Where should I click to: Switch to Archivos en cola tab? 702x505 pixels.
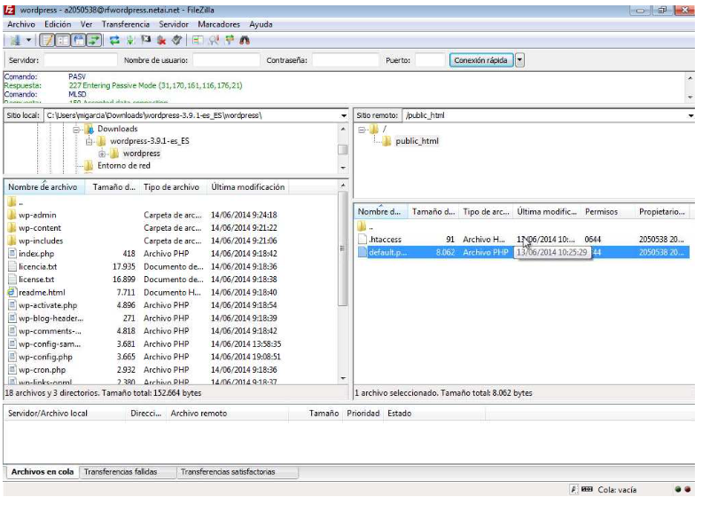[43, 472]
